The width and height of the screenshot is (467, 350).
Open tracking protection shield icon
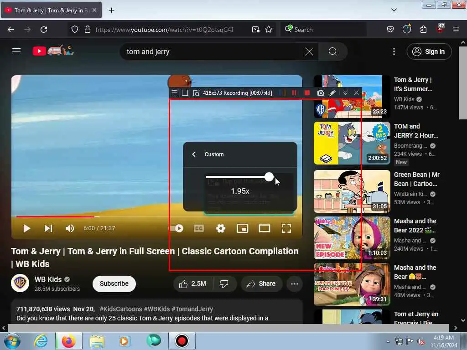(x=75, y=30)
